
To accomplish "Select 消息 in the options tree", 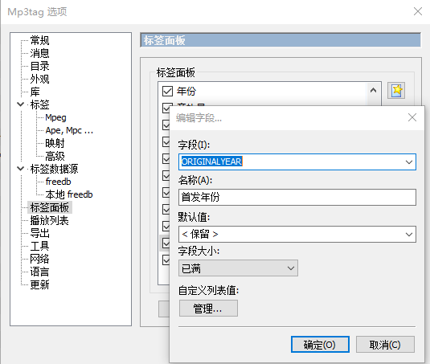I will [39, 53].
